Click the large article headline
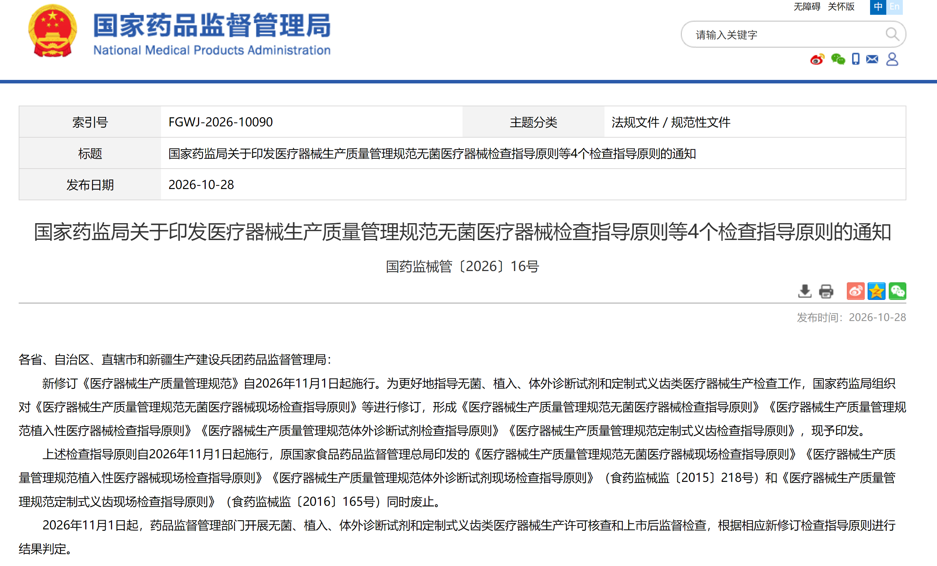The image size is (937, 566). point(463,232)
